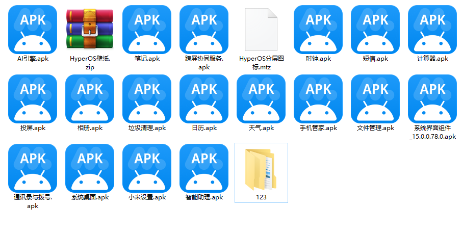This screenshot has height=232, width=462.
Task: Click the 系统界面组件_15.0.0.78.0.apk file
Action: pos(432,98)
